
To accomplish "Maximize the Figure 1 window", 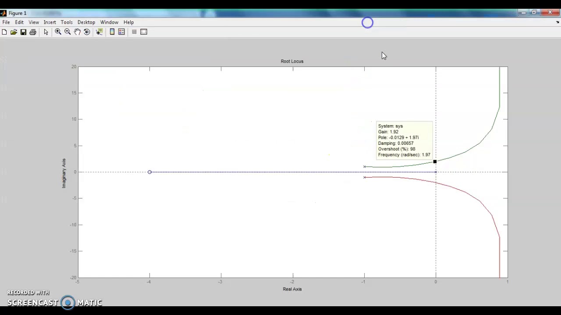I will [x=534, y=13].
